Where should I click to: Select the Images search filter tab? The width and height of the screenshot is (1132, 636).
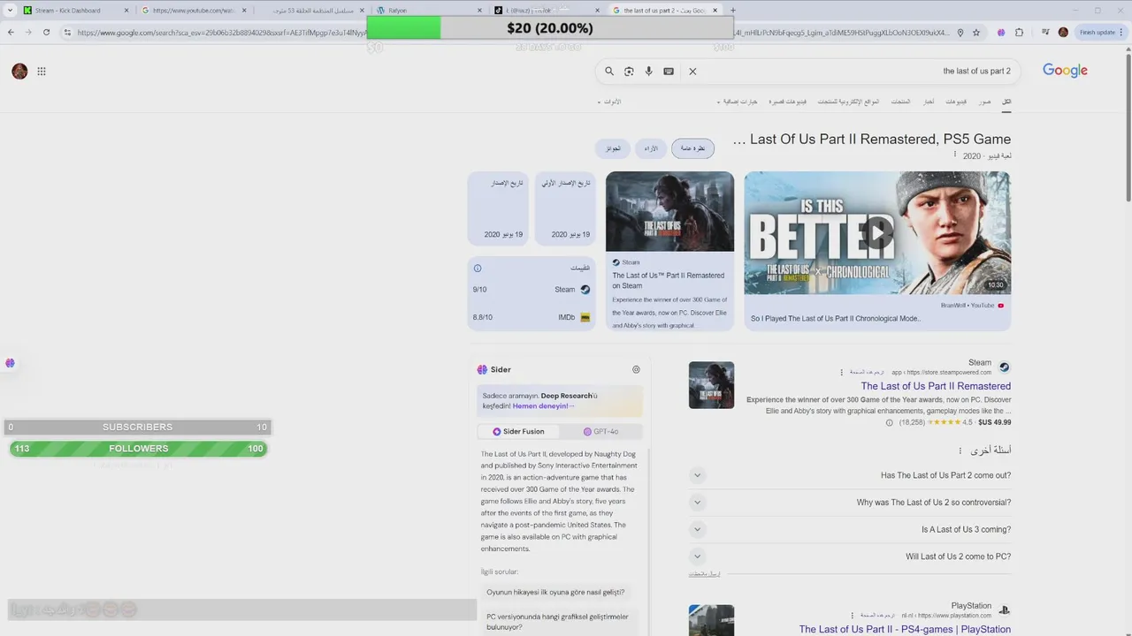[984, 102]
